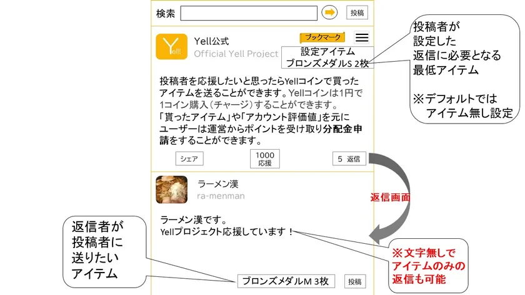Click the 1000 応援 button
Image resolution: width=525 pixels, height=295 pixels.
coord(265,158)
